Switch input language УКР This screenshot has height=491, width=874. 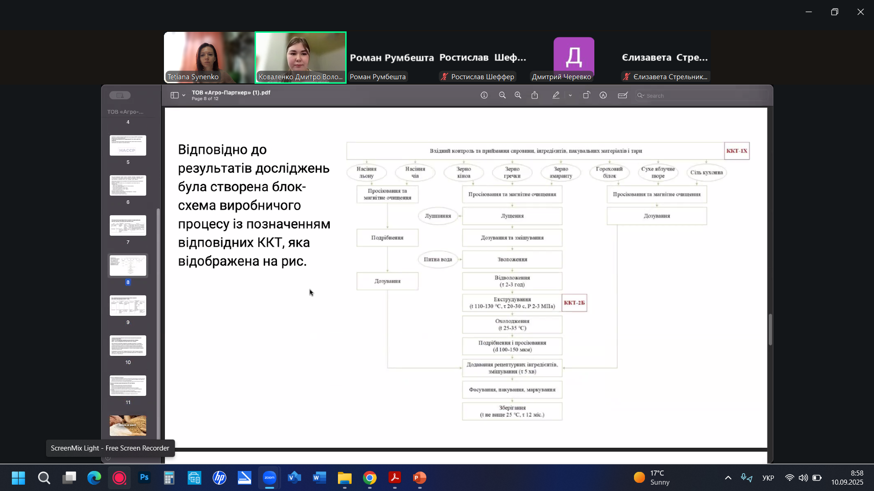pyautogui.click(x=768, y=478)
